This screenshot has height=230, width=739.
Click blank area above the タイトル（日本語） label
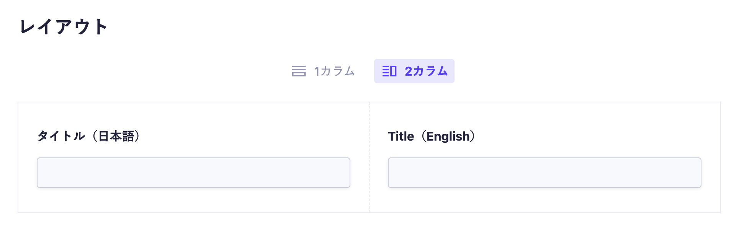coord(193,115)
